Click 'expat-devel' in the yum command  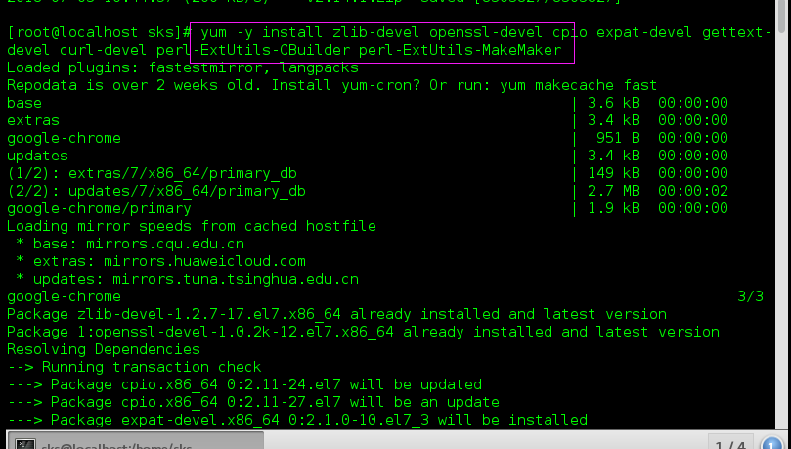tap(644, 32)
